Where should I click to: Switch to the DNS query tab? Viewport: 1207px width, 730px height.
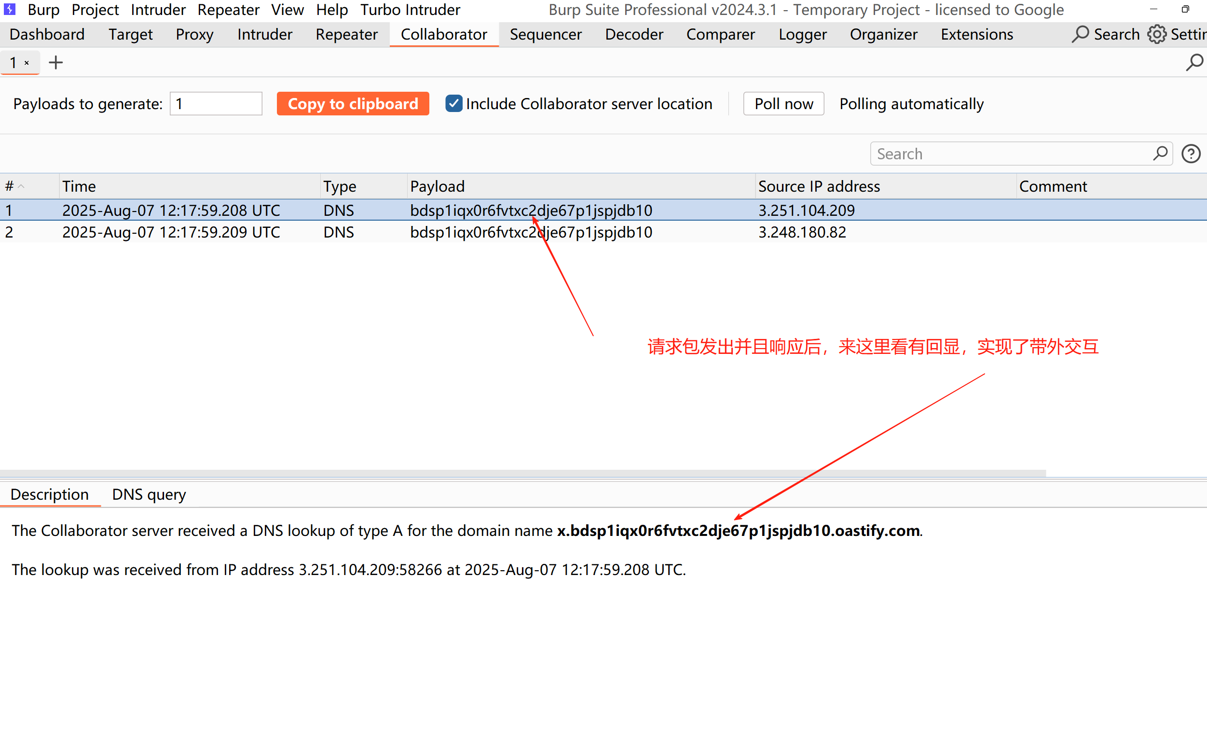coord(149,494)
